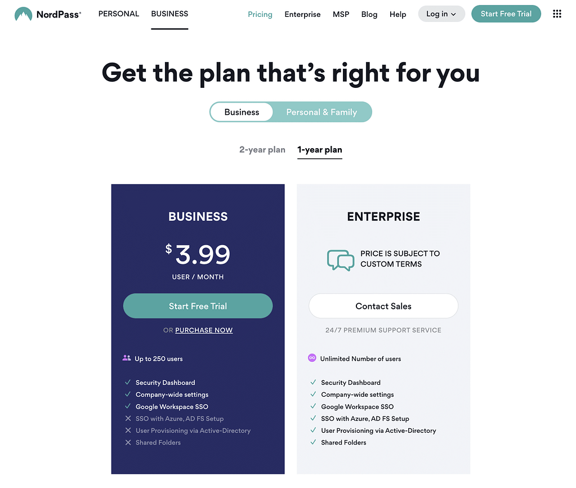Image resolution: width=576 pixels, height=488 pixels.
Task: Open the BUSINESS navigation tab
Action: coord(169,14)
